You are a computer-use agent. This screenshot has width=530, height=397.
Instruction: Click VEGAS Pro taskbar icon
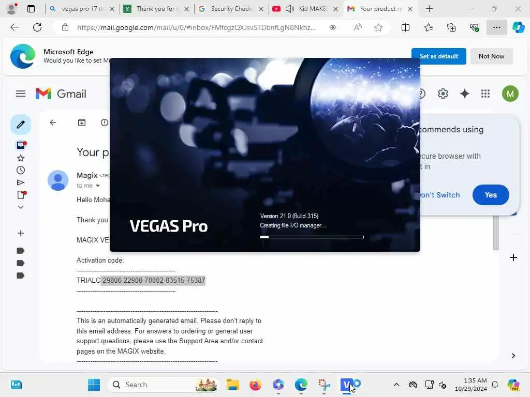(347, 385)
